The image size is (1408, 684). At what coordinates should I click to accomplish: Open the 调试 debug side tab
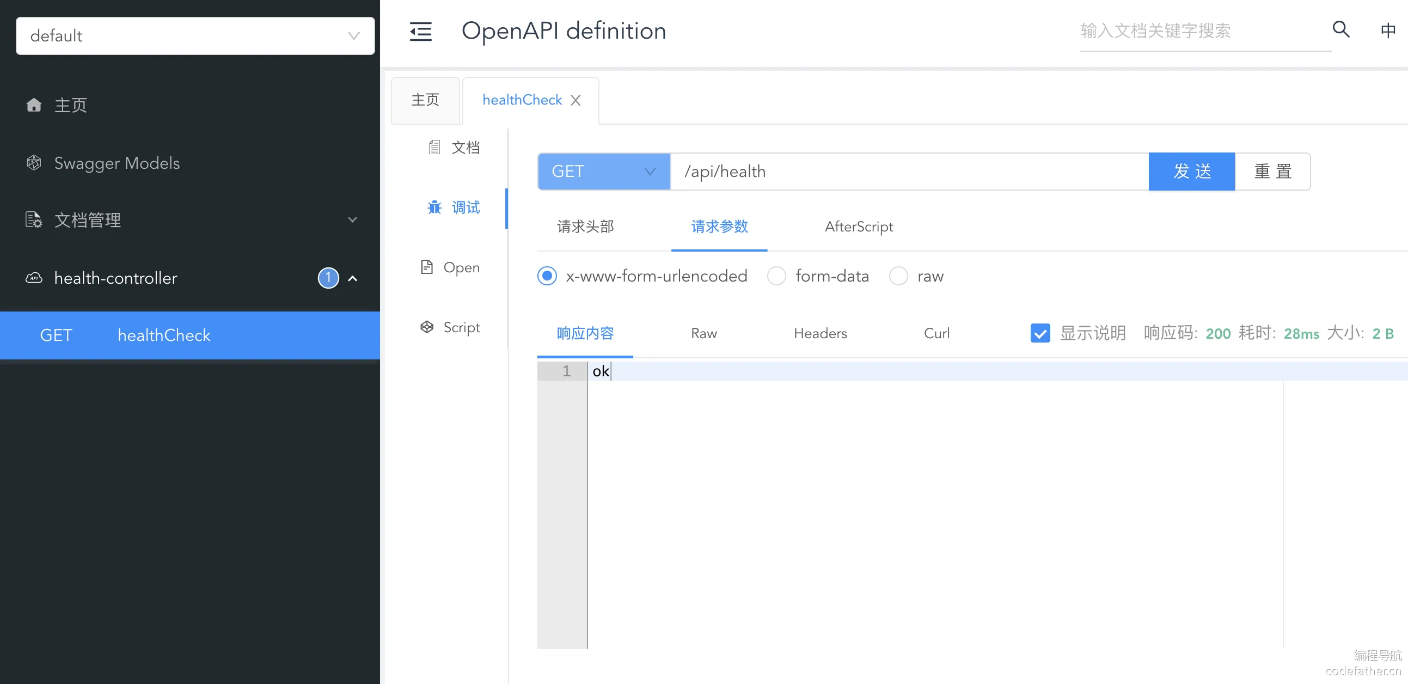(453, 207)
